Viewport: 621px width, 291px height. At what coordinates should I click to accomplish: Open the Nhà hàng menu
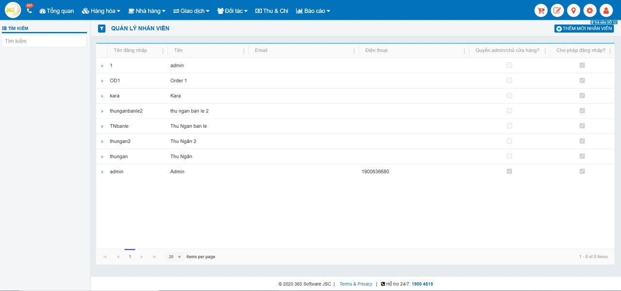pyautogui.click(x=147, y=11)
